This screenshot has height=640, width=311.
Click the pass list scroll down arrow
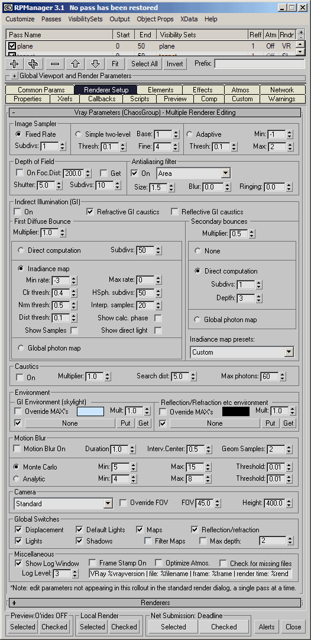300,52
